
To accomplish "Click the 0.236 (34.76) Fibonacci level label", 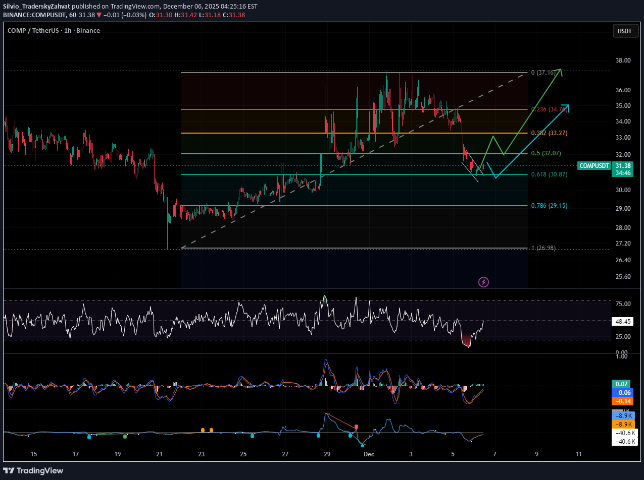I will tap(549, 108).
